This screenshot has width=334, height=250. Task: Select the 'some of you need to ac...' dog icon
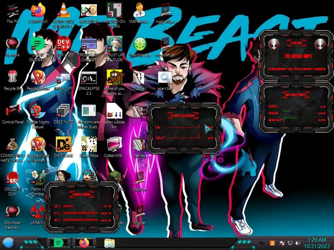[x=114, y=83]
